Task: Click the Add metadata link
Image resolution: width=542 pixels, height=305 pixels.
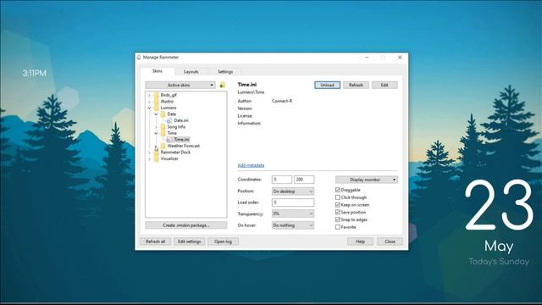Action: pos(251,165)
